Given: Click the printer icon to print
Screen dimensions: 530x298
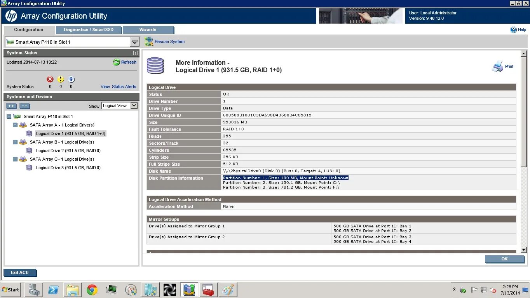Looking at the screenshot, I should pyautogui.click(x=497, y=67).
